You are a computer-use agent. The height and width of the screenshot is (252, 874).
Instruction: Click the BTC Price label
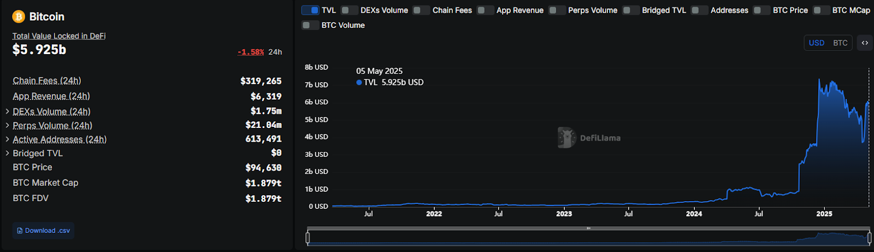[x=32, y=167]
